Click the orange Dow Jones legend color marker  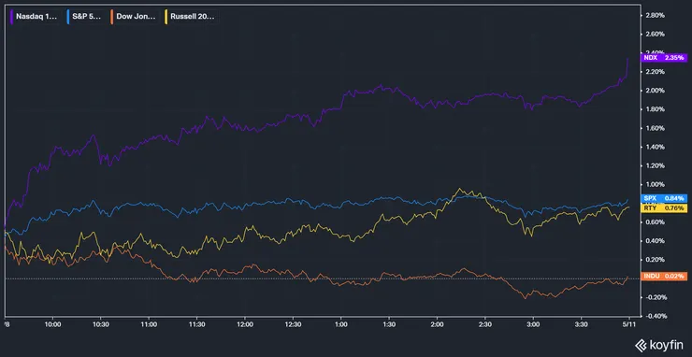coord(113,17)
